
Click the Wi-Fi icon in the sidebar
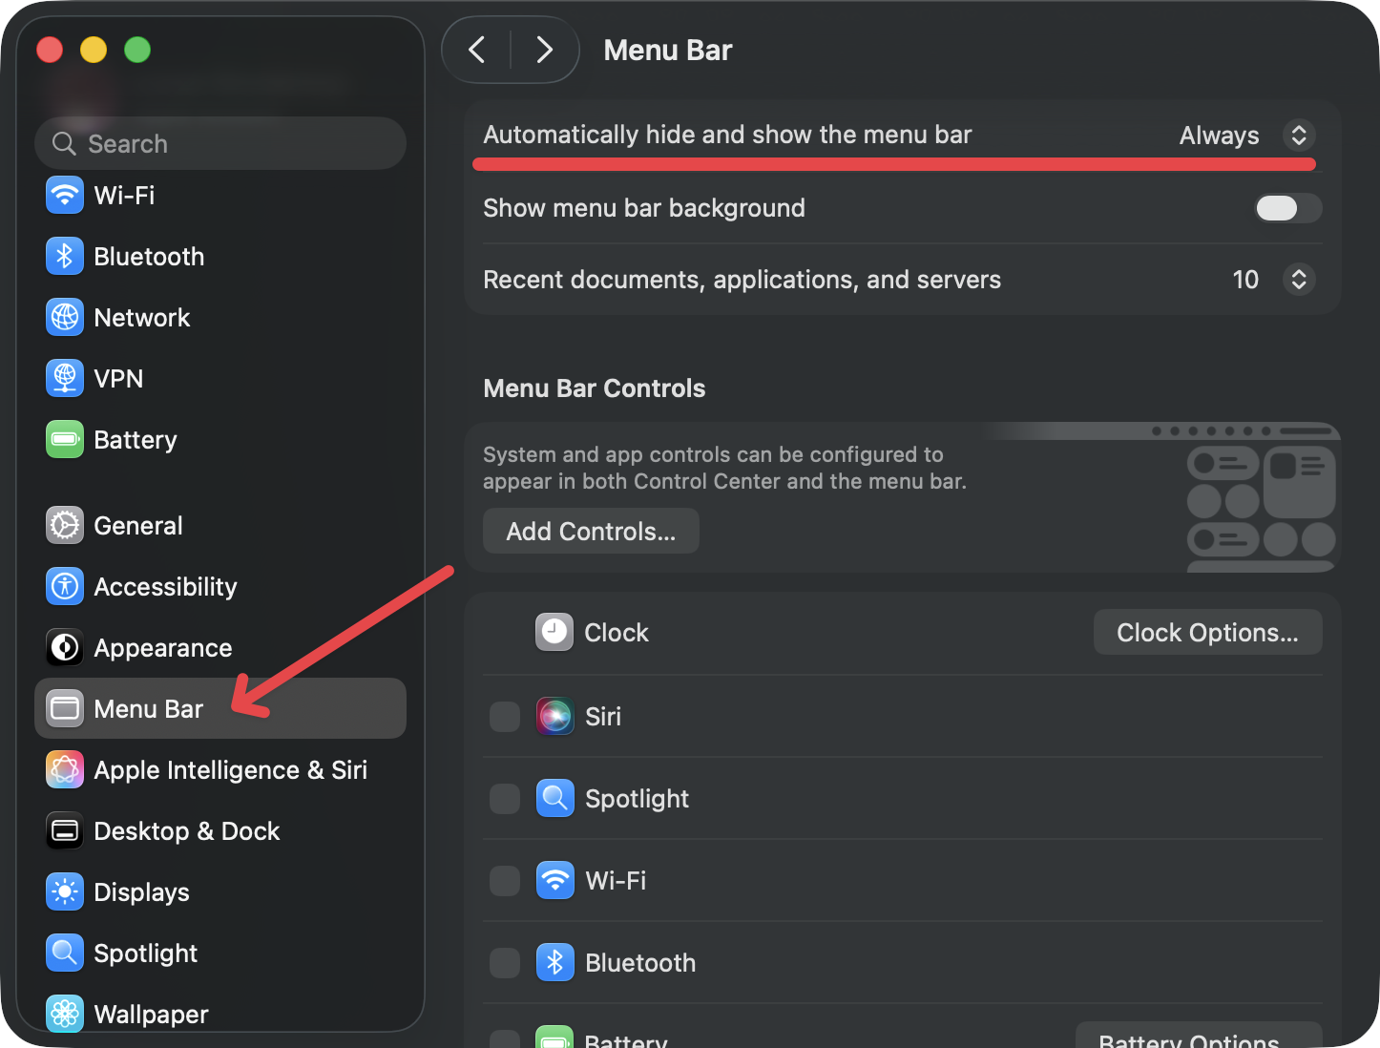click(65, 196)
